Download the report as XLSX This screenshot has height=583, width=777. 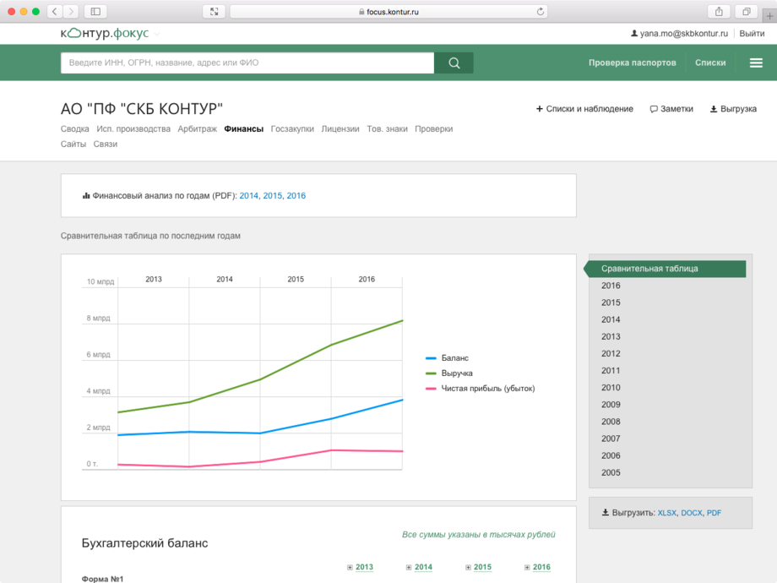[667, 513]
